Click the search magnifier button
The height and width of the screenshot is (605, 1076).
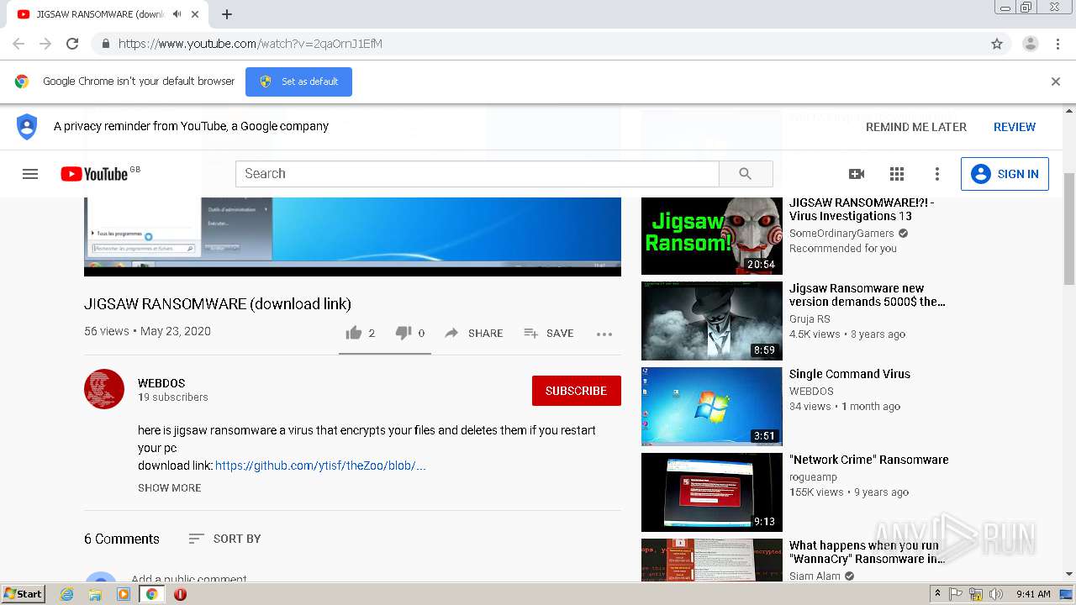click(746, 174)
